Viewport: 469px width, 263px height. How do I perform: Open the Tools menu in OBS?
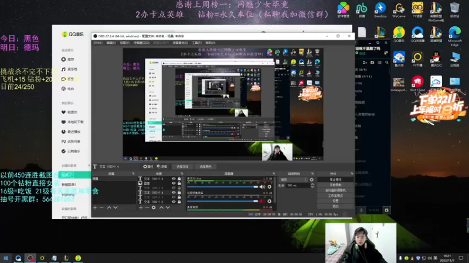[x=196, y=43]
